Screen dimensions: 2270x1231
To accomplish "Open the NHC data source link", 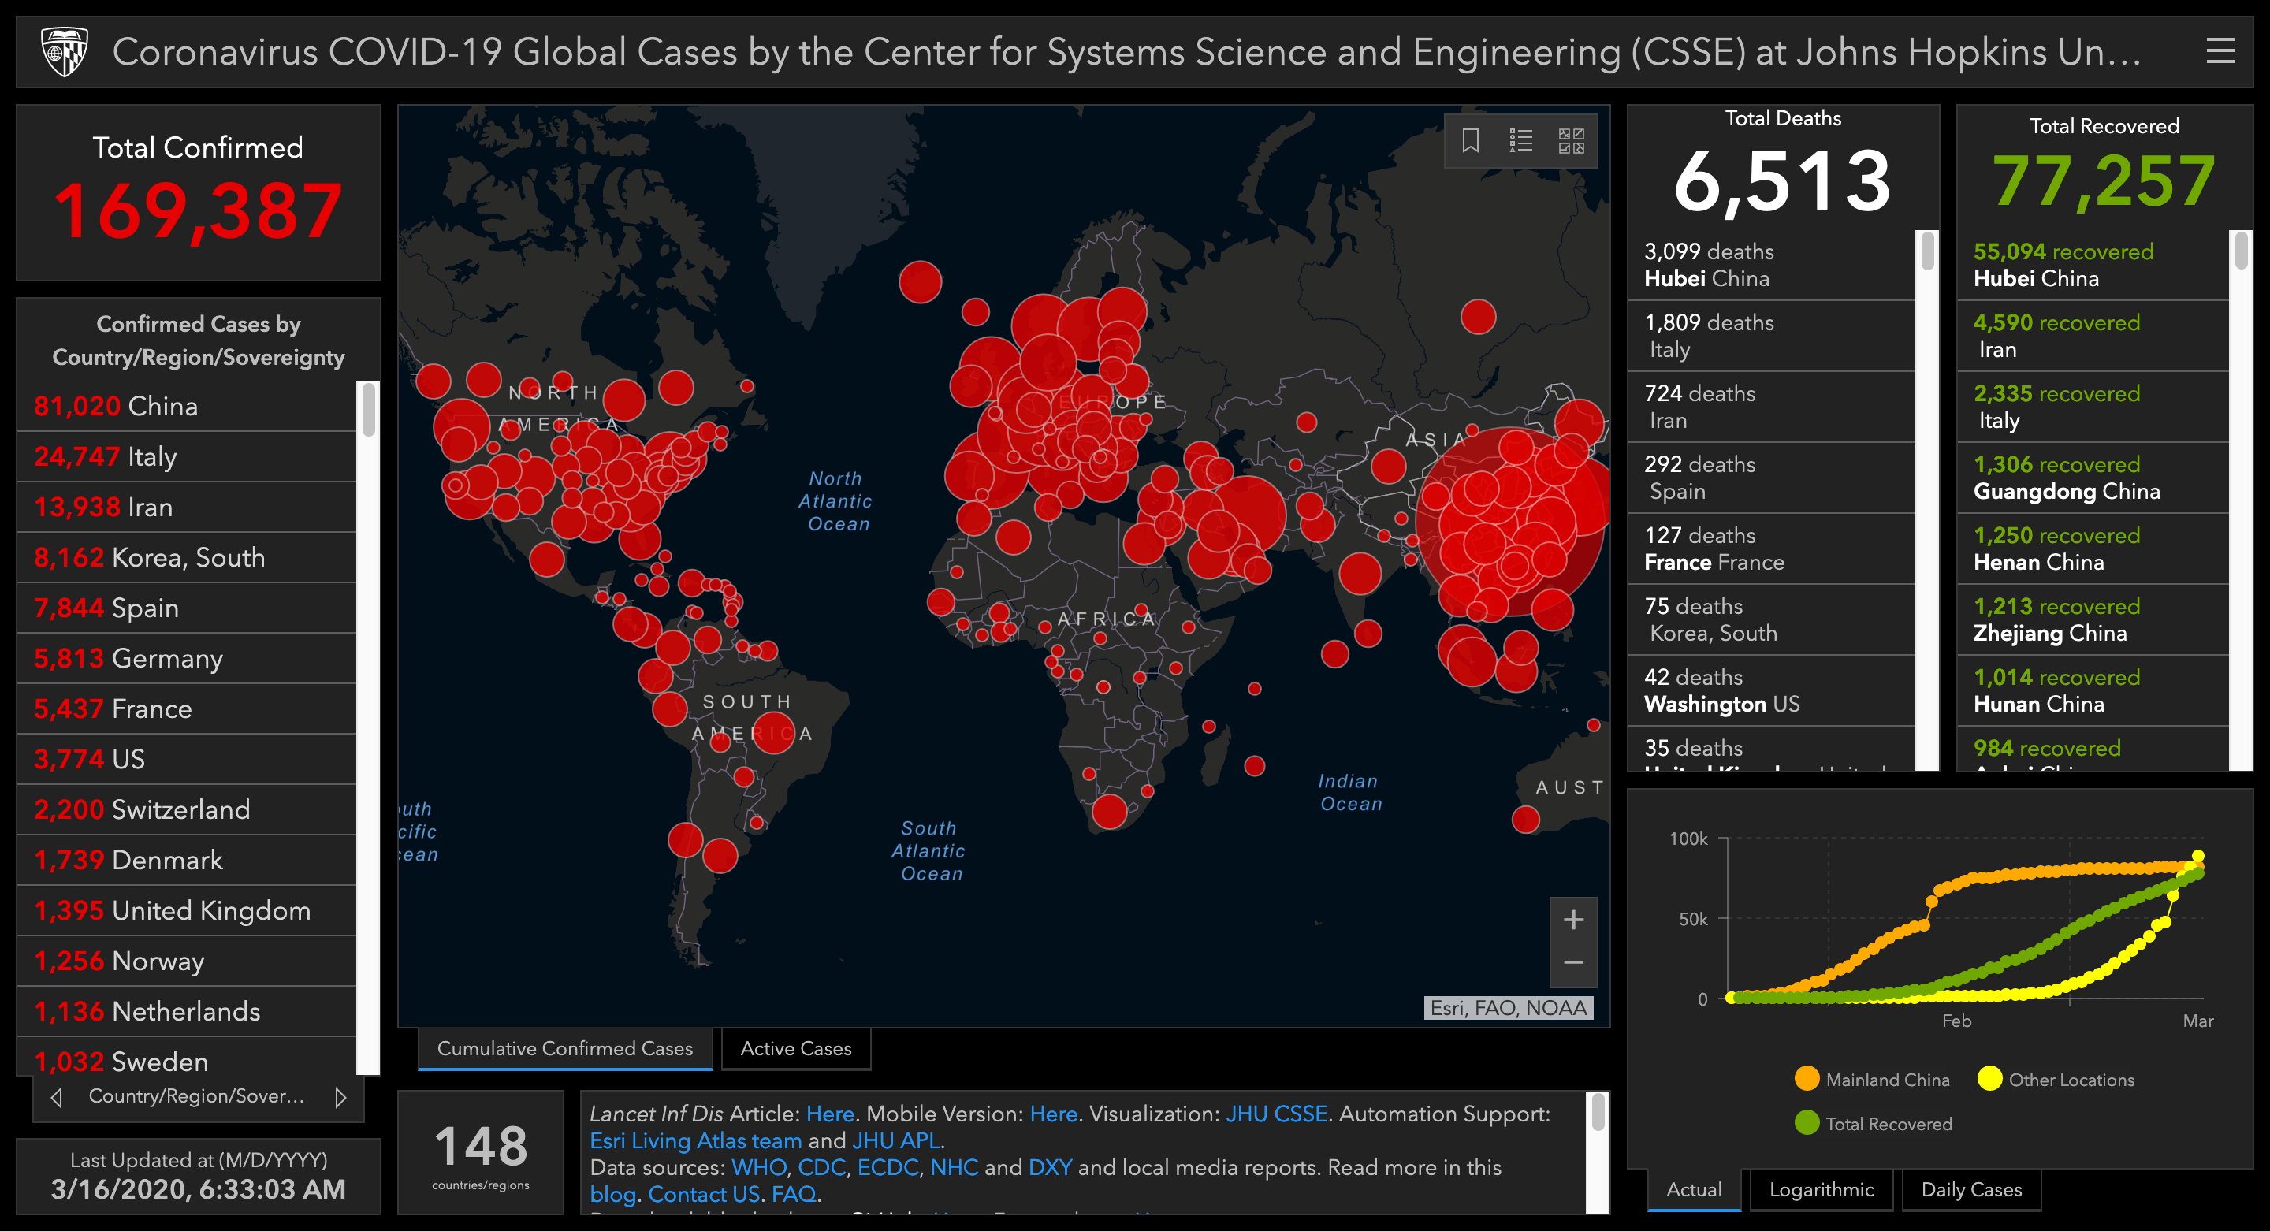I will [954, 1167].
